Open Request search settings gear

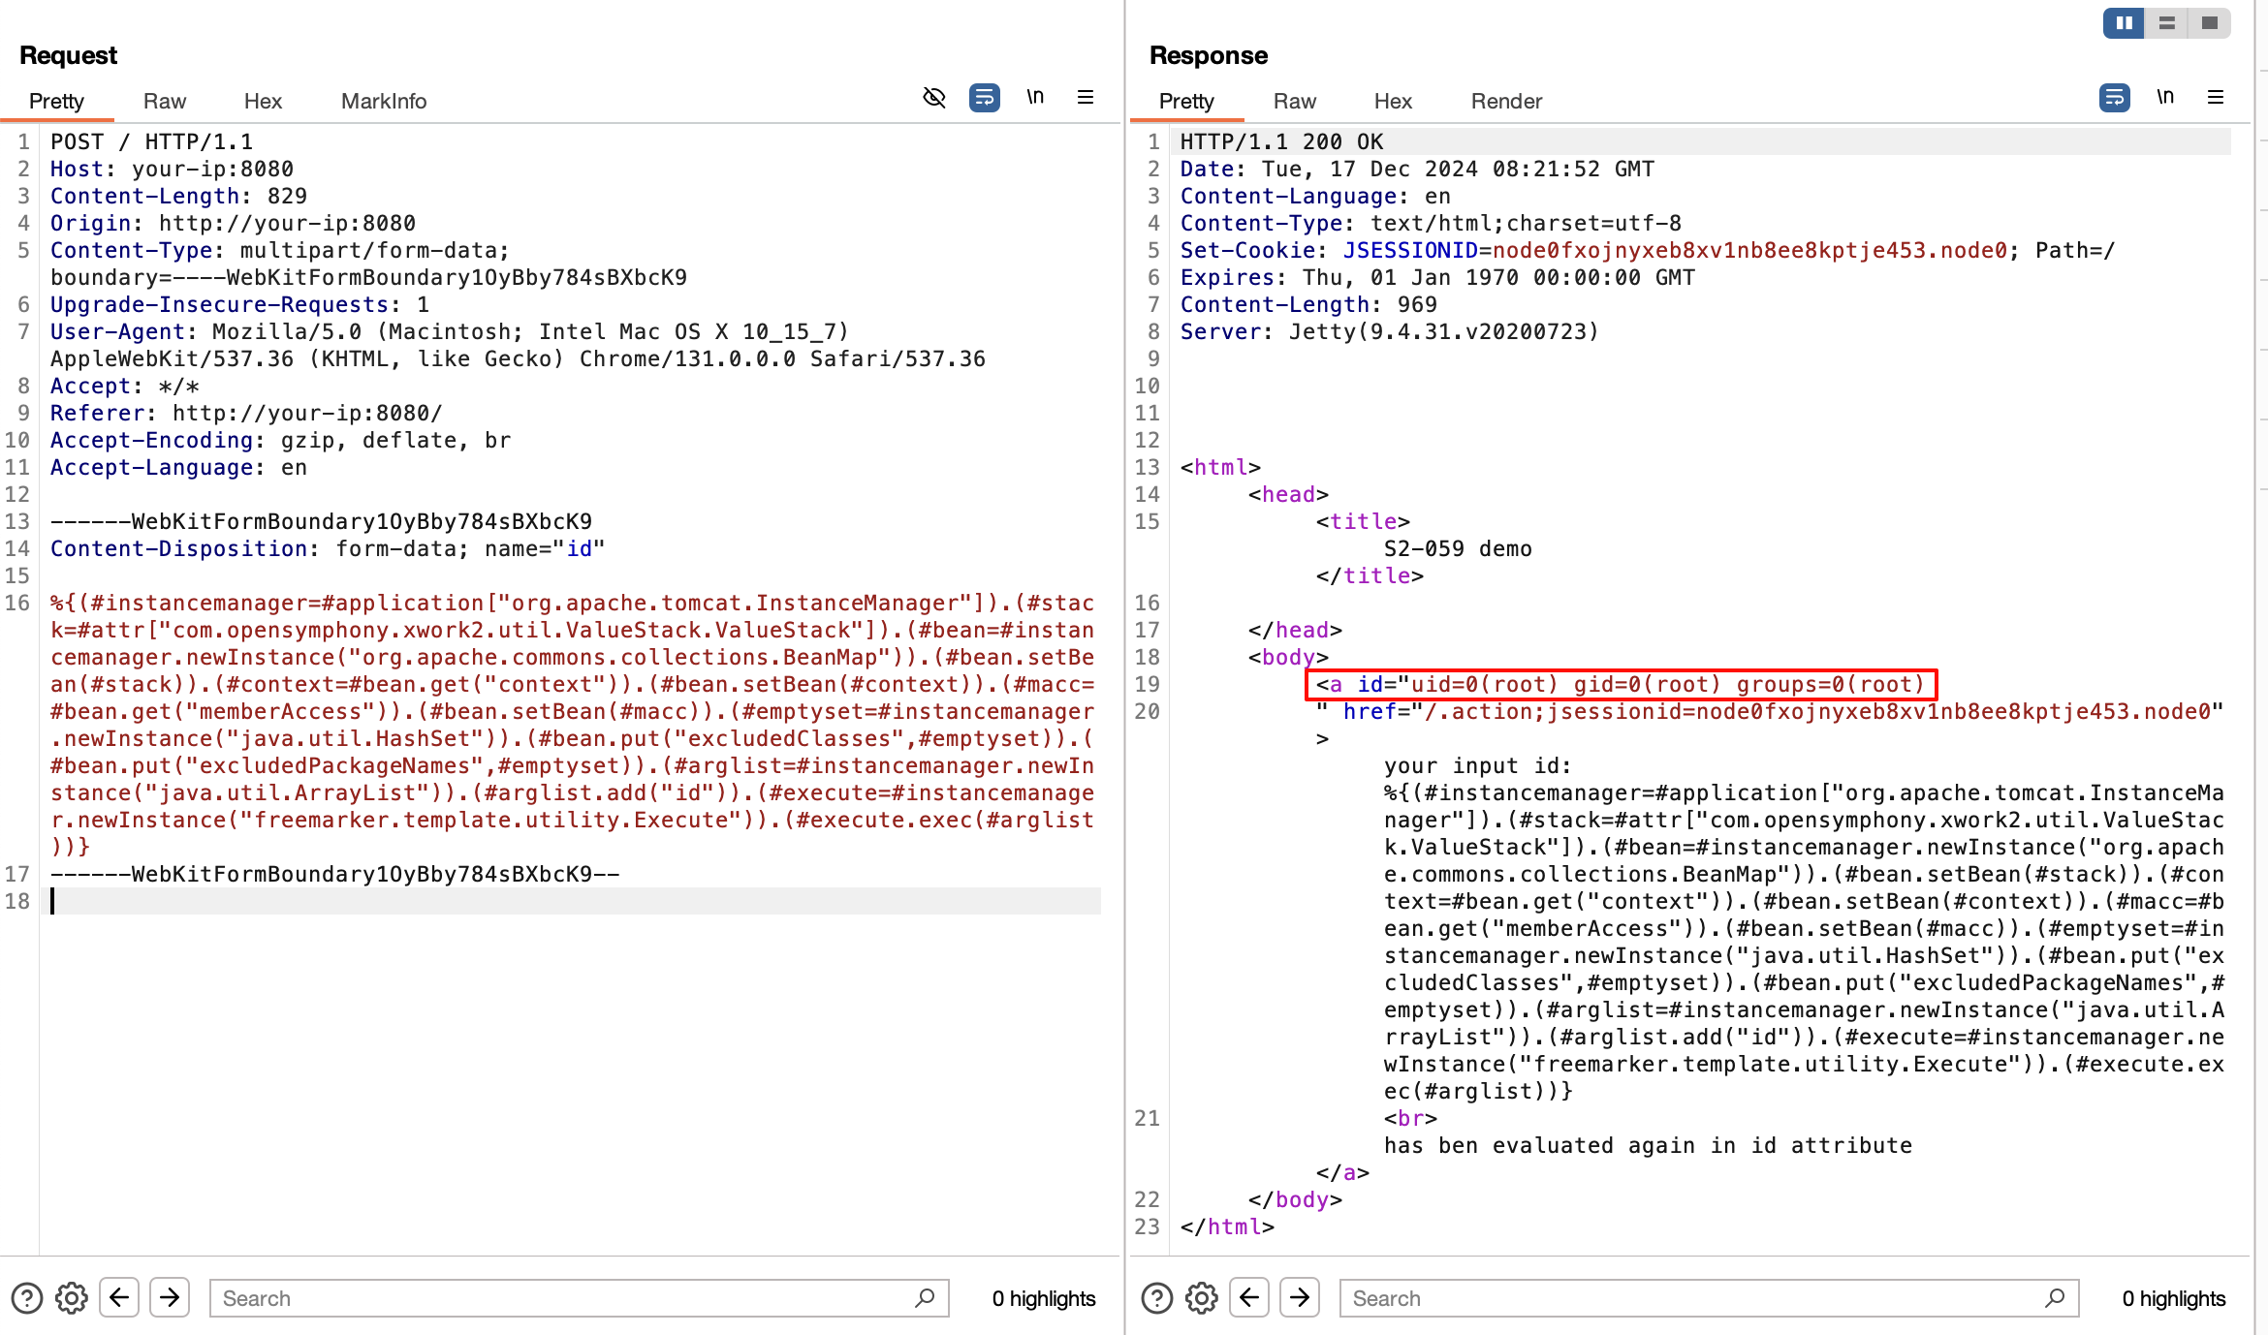tap(72, 1298)
